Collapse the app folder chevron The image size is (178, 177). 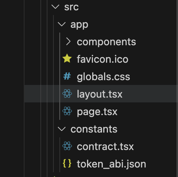(x=62, y=24)
